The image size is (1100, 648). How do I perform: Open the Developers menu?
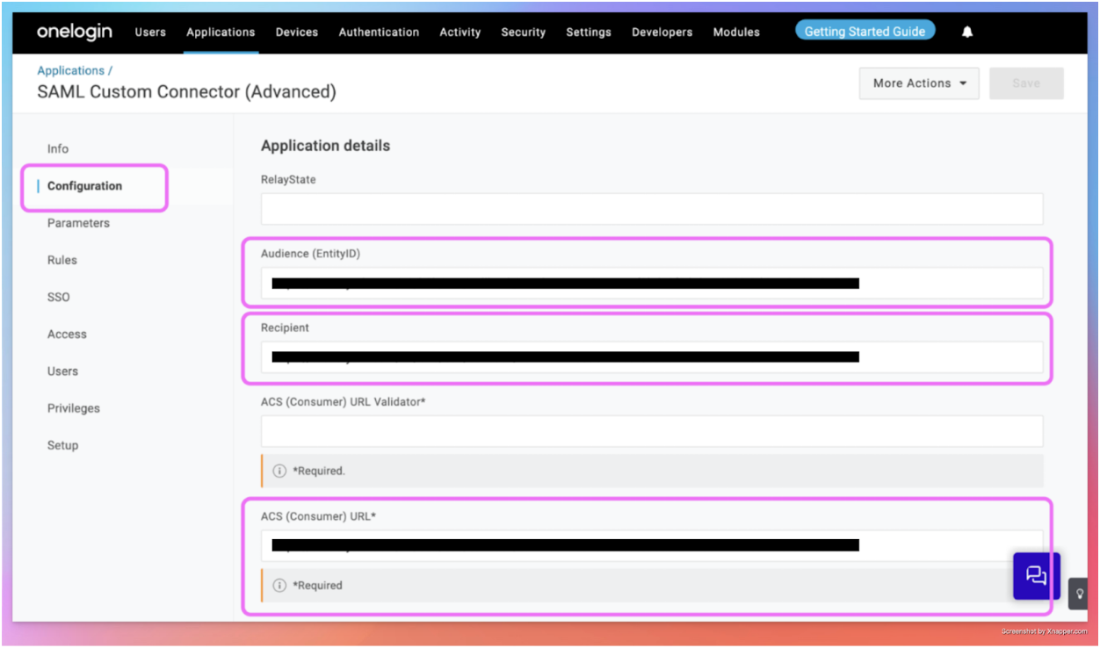pos(662,32)
